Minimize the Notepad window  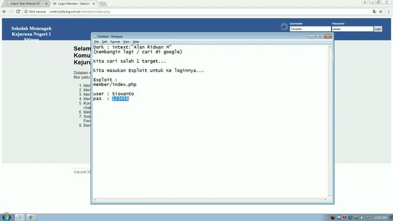click(311, 37)
